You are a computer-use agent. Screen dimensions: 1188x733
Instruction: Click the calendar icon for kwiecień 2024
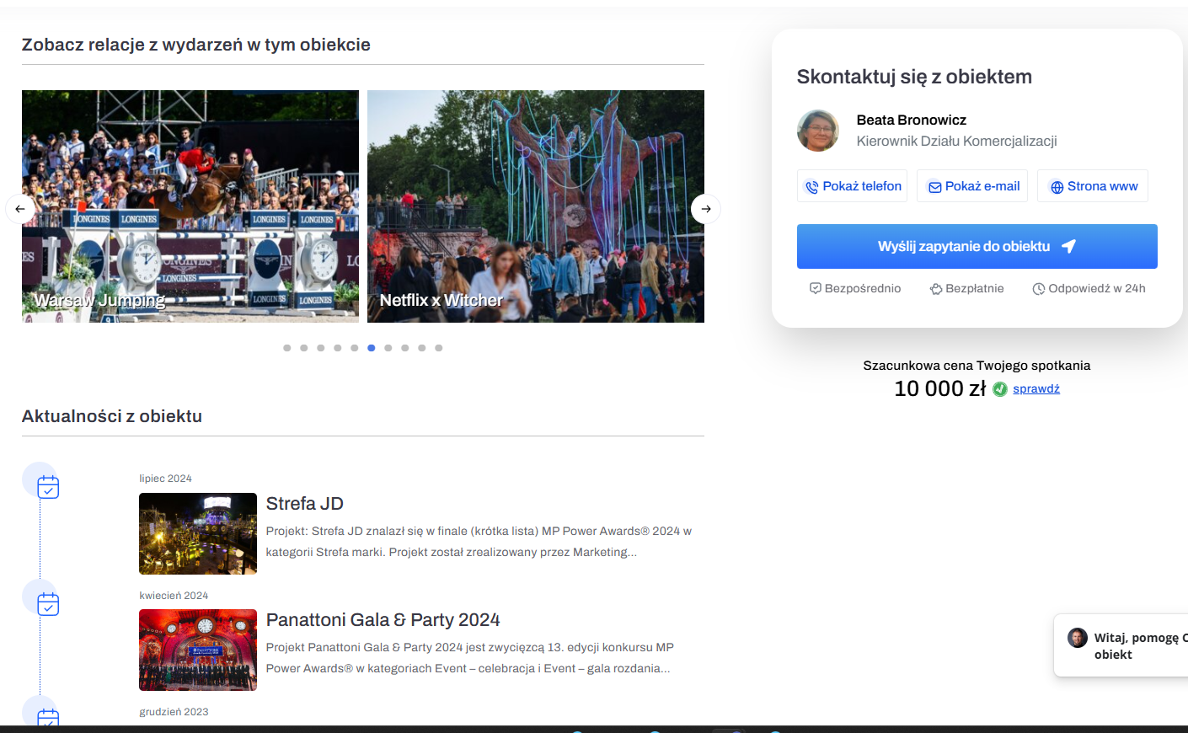click(x=48, y=604)
